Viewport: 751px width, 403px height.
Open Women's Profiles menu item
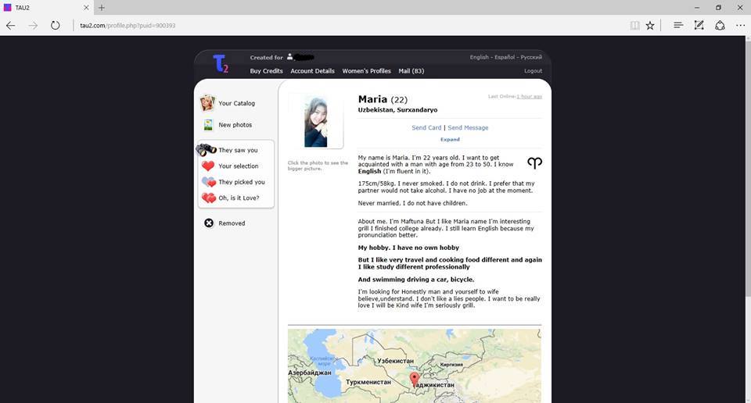[x=366, y=71]
